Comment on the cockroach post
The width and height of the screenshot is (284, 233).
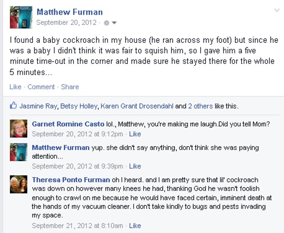(41, 87)
